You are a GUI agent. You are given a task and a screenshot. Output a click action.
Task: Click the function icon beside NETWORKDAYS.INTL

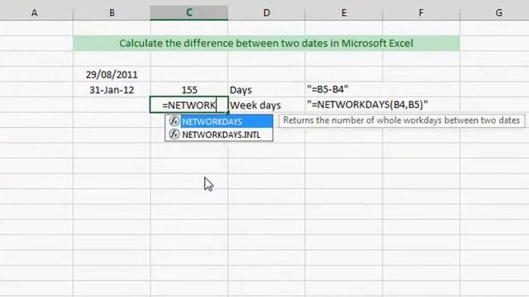click(x=174, y=134)
